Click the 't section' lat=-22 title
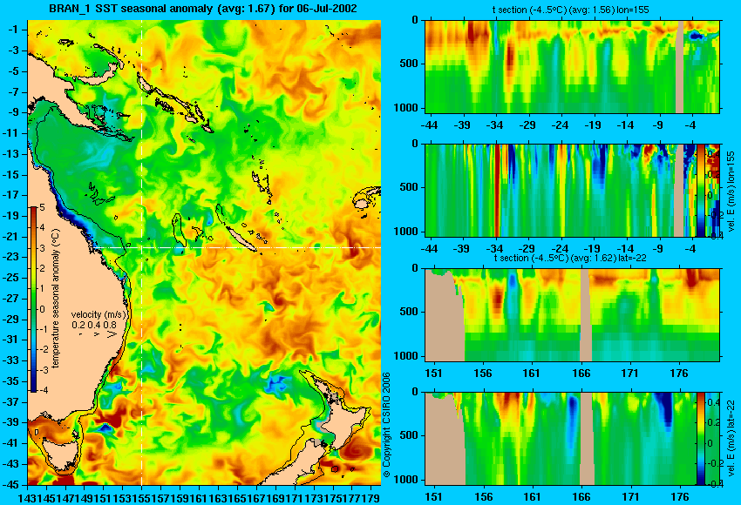741x505 pixels. (x=570, y=259)
